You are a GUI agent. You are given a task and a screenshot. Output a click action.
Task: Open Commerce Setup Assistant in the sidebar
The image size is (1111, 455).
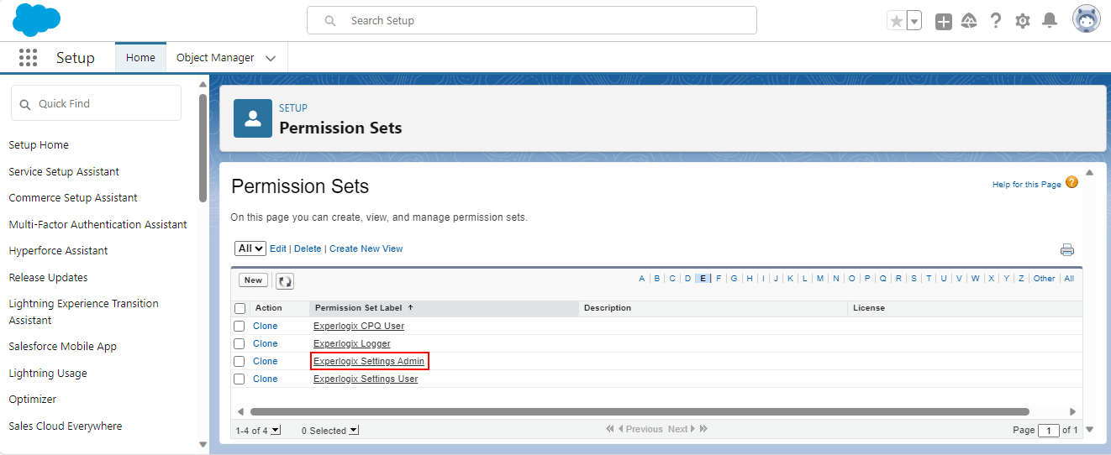[x=73, y=197]
